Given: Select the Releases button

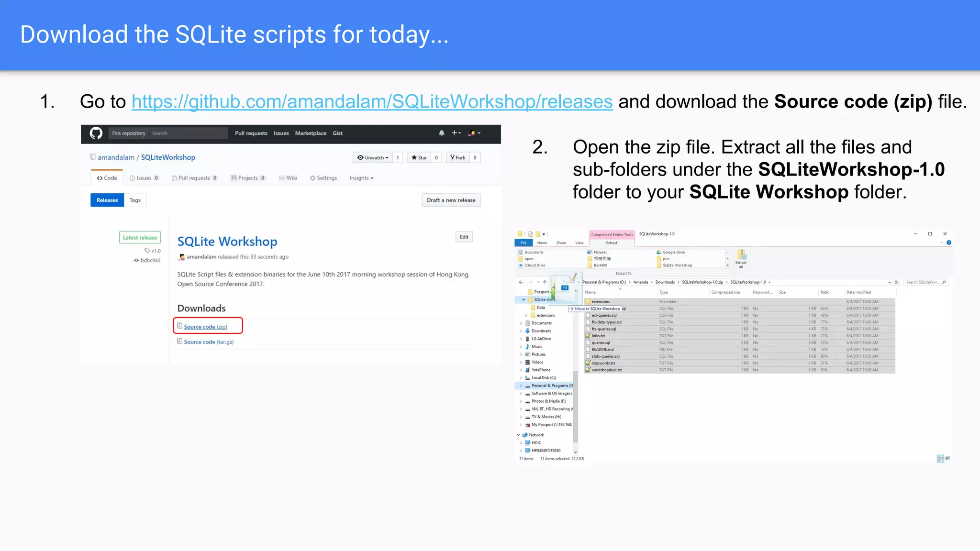Looking at the screenshot, I should point(107,200).
